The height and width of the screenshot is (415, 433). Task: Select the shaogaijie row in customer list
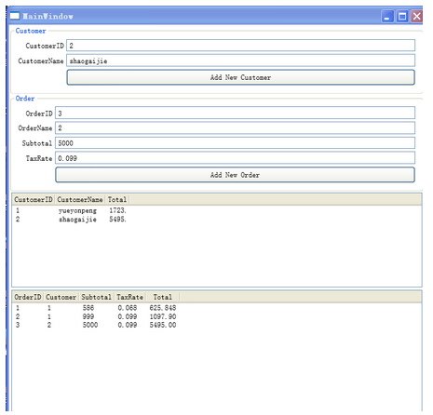pyautogui.click(x=217, y=220)
